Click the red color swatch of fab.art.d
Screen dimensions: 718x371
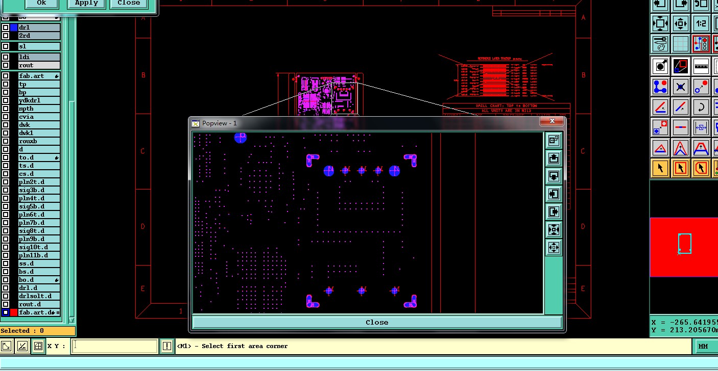click(14, 312)
